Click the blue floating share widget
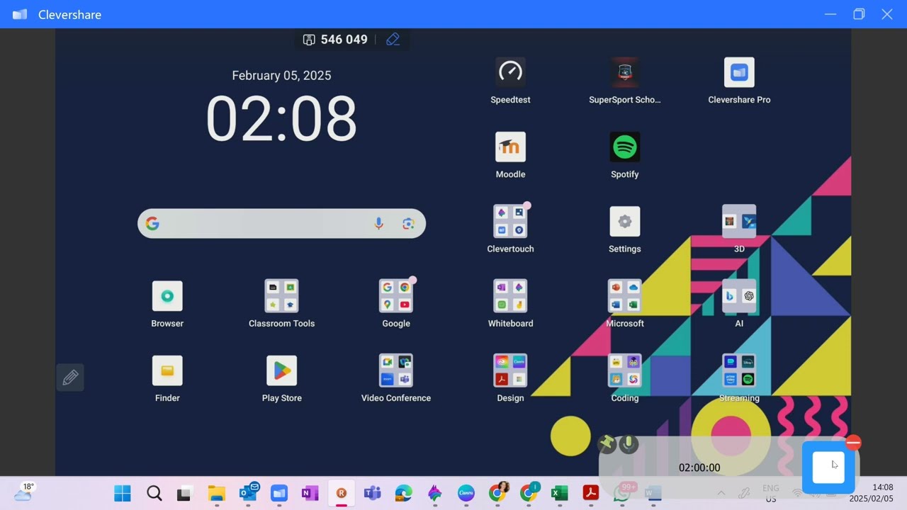Image resolution: width=907 pixels, height=510 pixels. click(x=828, y=467)
